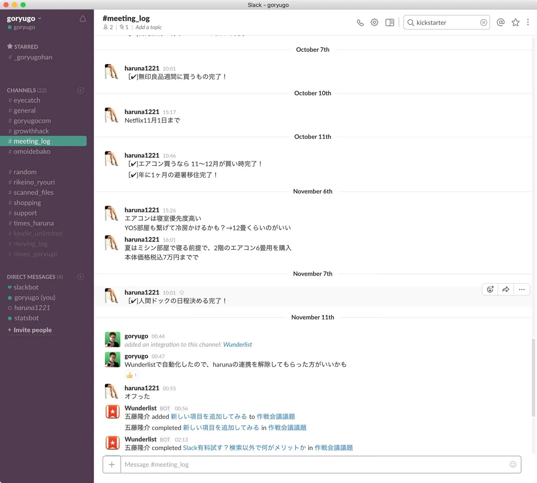Open muted #moving_log channel
Image resolution: width=537 pixels, height=483 pixels.
tap(28, 244)
